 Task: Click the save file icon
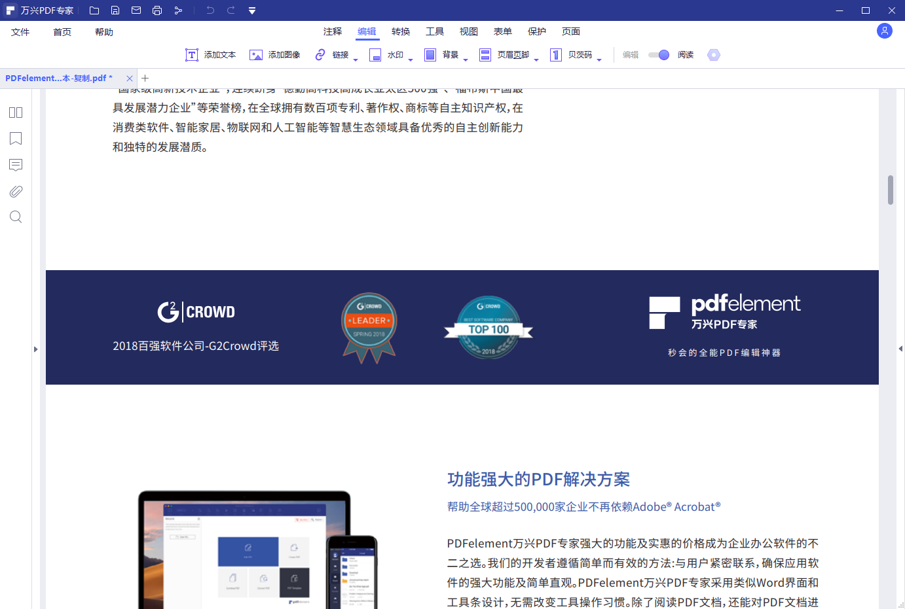tap(115, 10)
